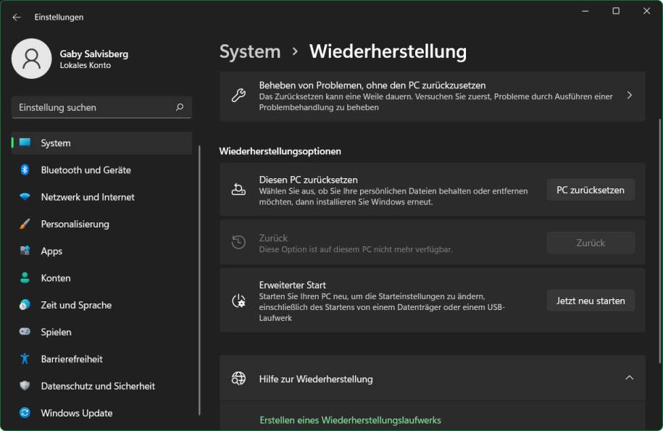663x431 pixels.
Task: Click the Jetzt neu starten button
Action: click(591, 301)
